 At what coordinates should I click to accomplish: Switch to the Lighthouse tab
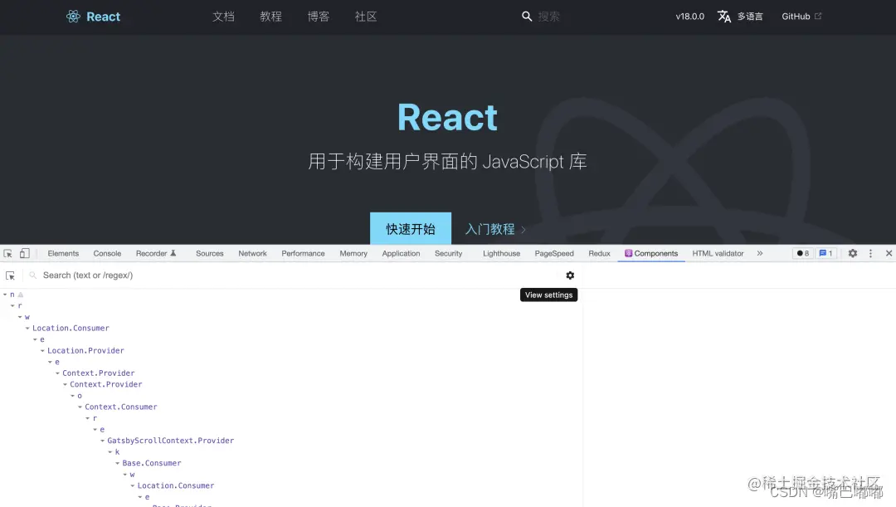[x=501, y=253]
